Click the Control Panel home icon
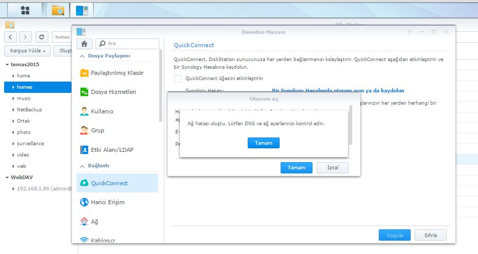478x254 pixels. (84, 44)
